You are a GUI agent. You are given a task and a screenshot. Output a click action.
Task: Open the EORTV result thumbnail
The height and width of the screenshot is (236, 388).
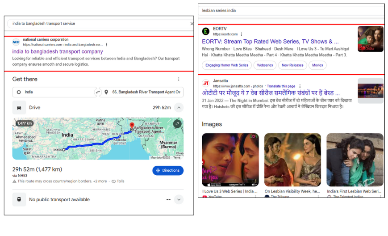coord(371,39)
